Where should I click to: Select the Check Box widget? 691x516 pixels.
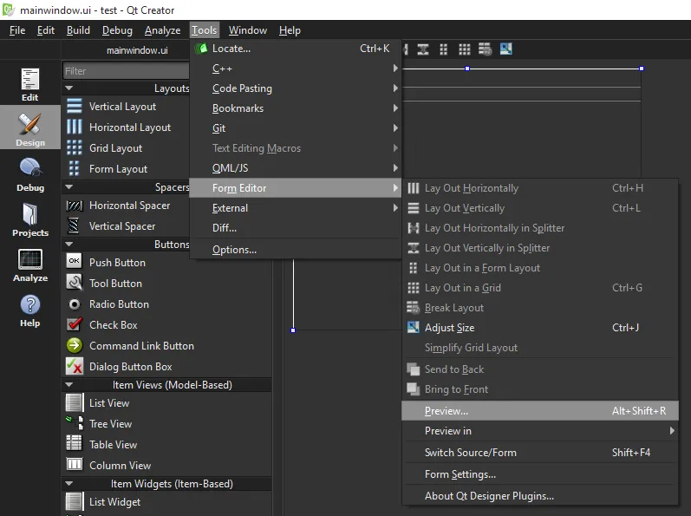pyautogui.click(x=113, y=325)
